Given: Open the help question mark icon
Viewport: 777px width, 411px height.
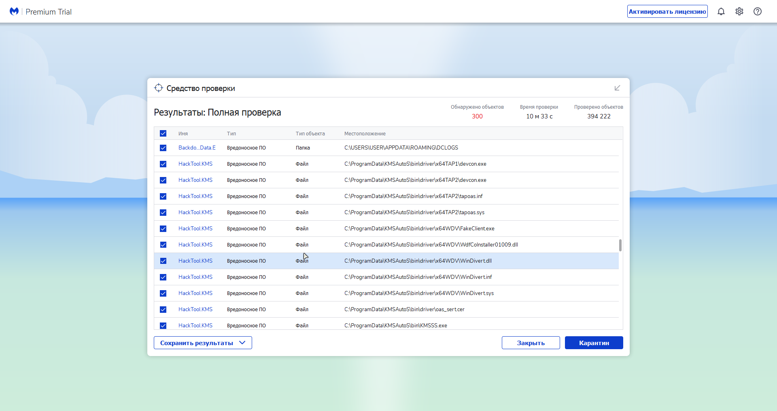Looking at the screenshot, I should pyautogui.click(x=758, y=11).
